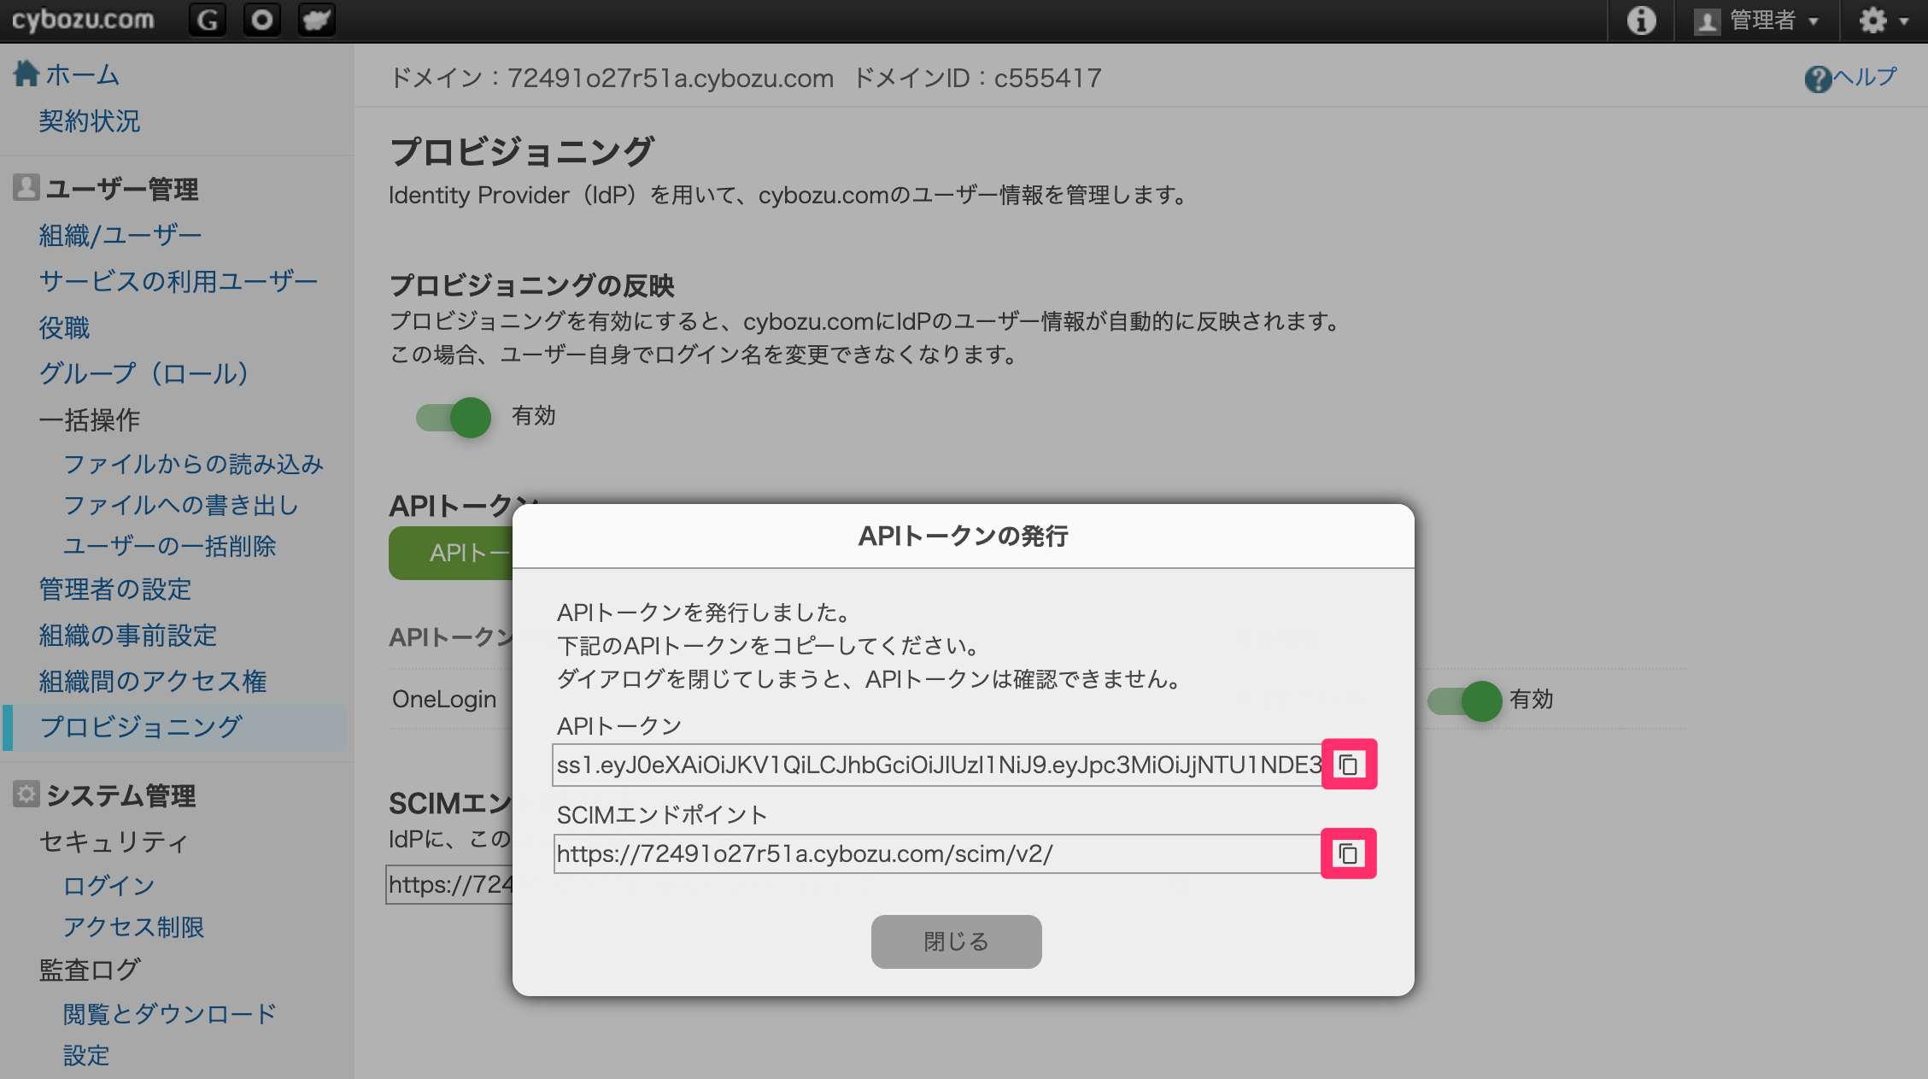Toggle the provisioning 有効 switch
Screen dimensions: 1928x1079
(454, 417)
